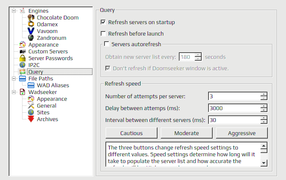The image size is (286, 180).
Task: Apply the Aggressive refresh preset
Action: point(242,133)
